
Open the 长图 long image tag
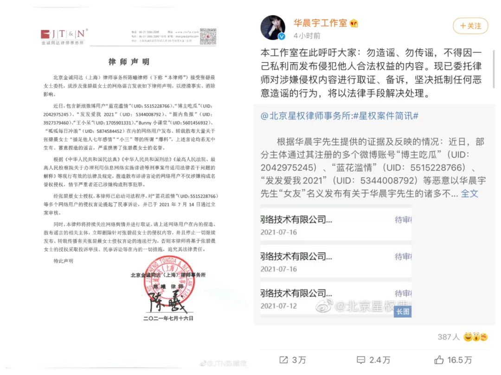403,311
